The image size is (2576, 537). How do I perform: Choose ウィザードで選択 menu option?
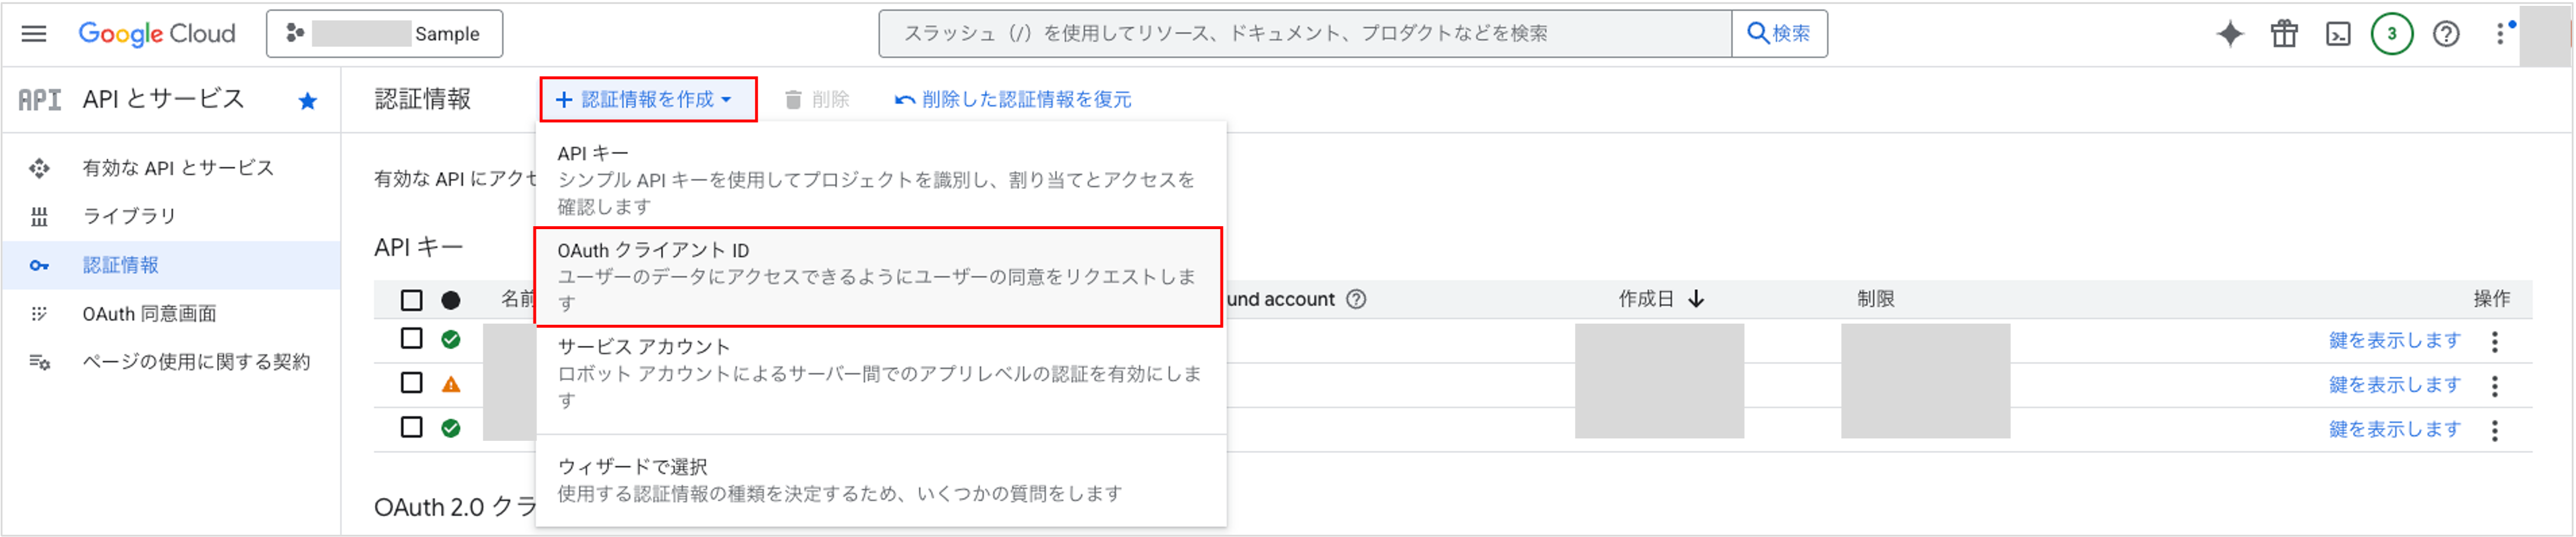coord(881,480)
